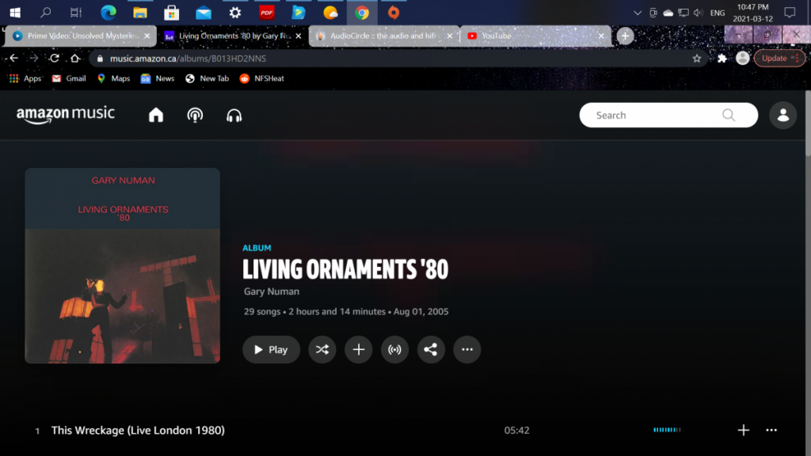Click the address bar URL
The height and width of the screenshot is (456, 811).
(188, 59)
